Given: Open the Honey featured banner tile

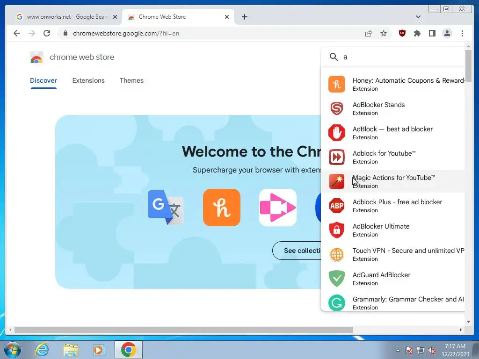Looking at the screenshot, I should pyautogui.click(x=222, y=208).
